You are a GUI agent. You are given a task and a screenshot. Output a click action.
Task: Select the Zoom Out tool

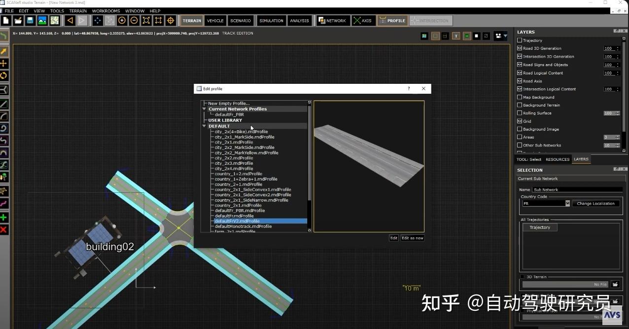pyautogui.click(x=134, y=20)
